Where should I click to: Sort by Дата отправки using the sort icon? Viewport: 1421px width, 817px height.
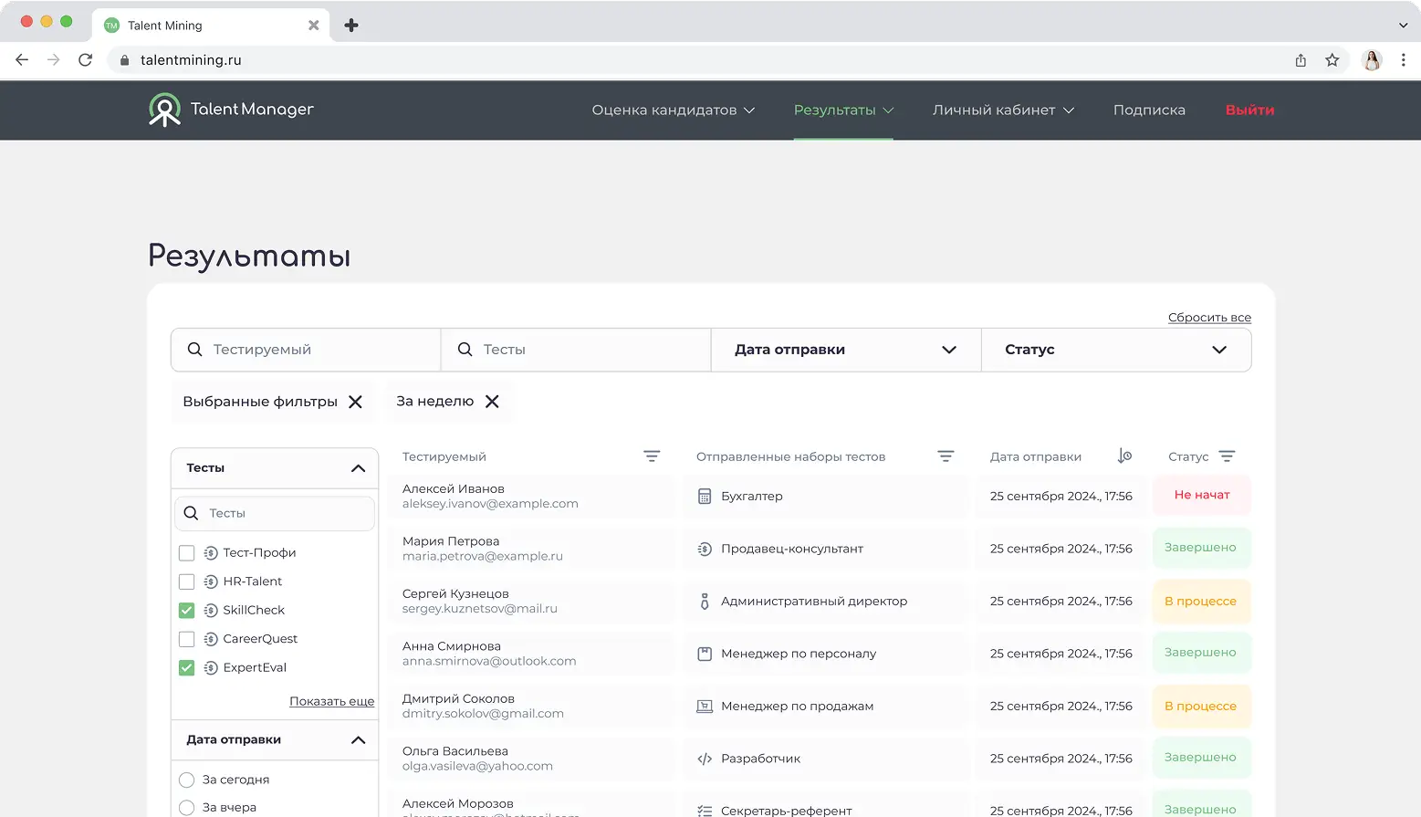click(1124, 456)
